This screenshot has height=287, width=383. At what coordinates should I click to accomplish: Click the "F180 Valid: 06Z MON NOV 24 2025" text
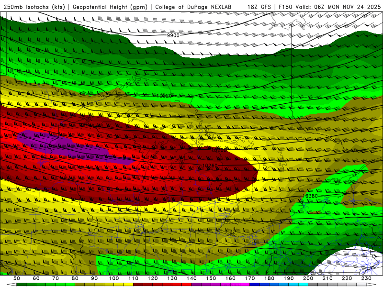329,7
